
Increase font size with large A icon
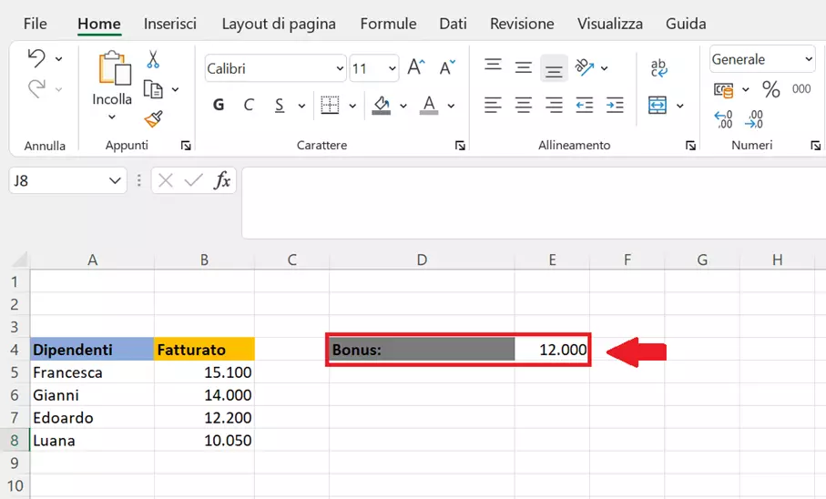click(x=415, y=67)
